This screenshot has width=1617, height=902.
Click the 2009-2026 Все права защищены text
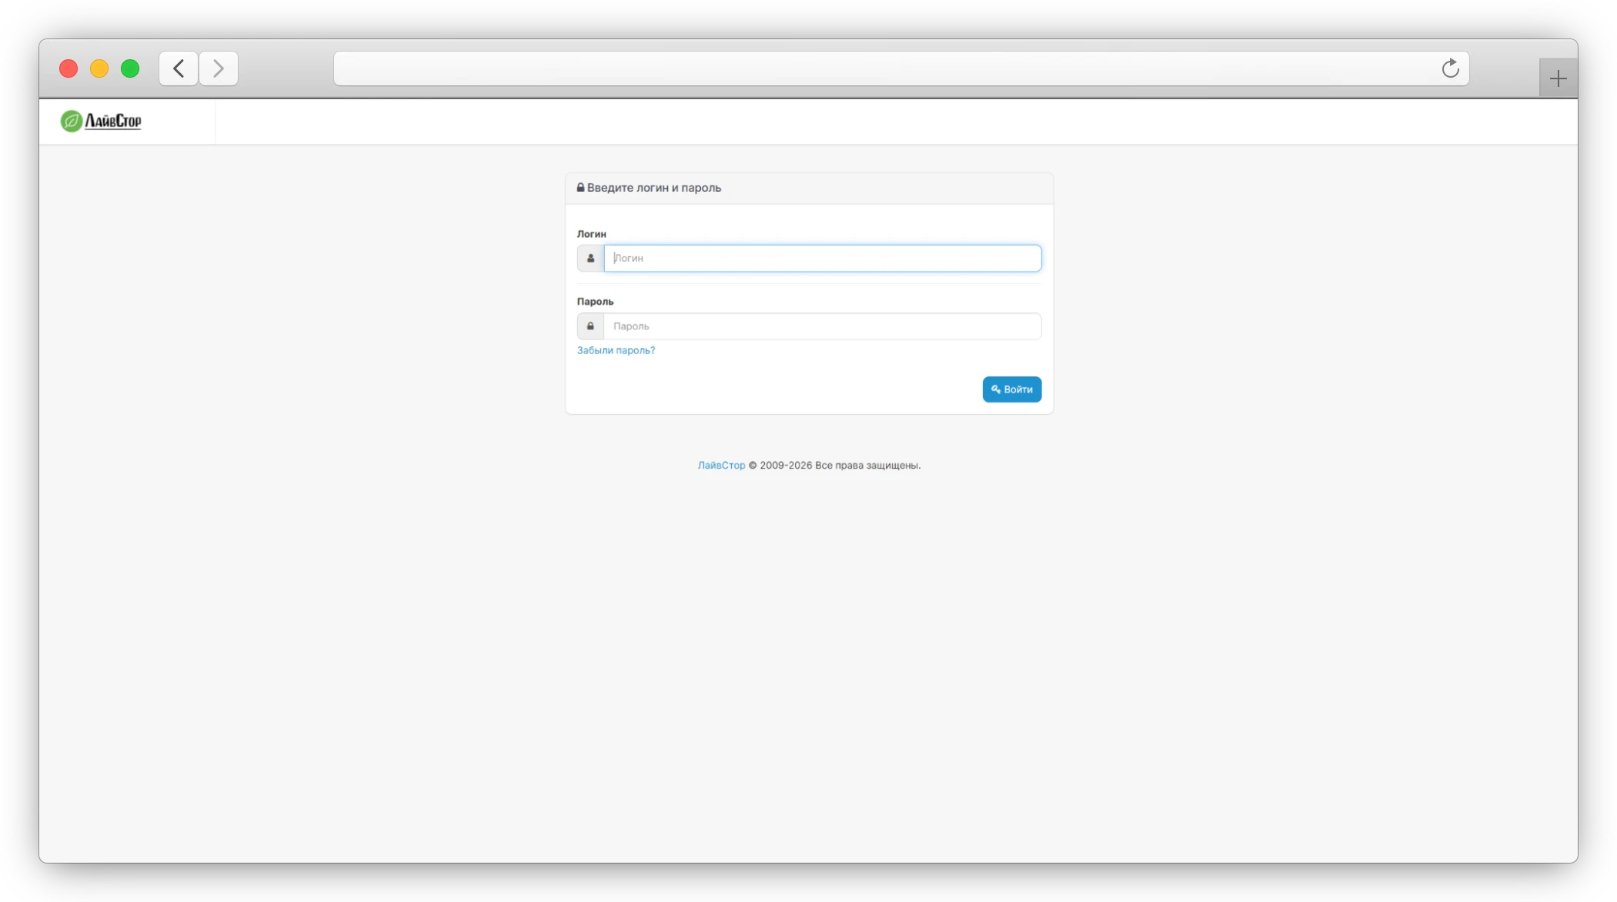840,465
